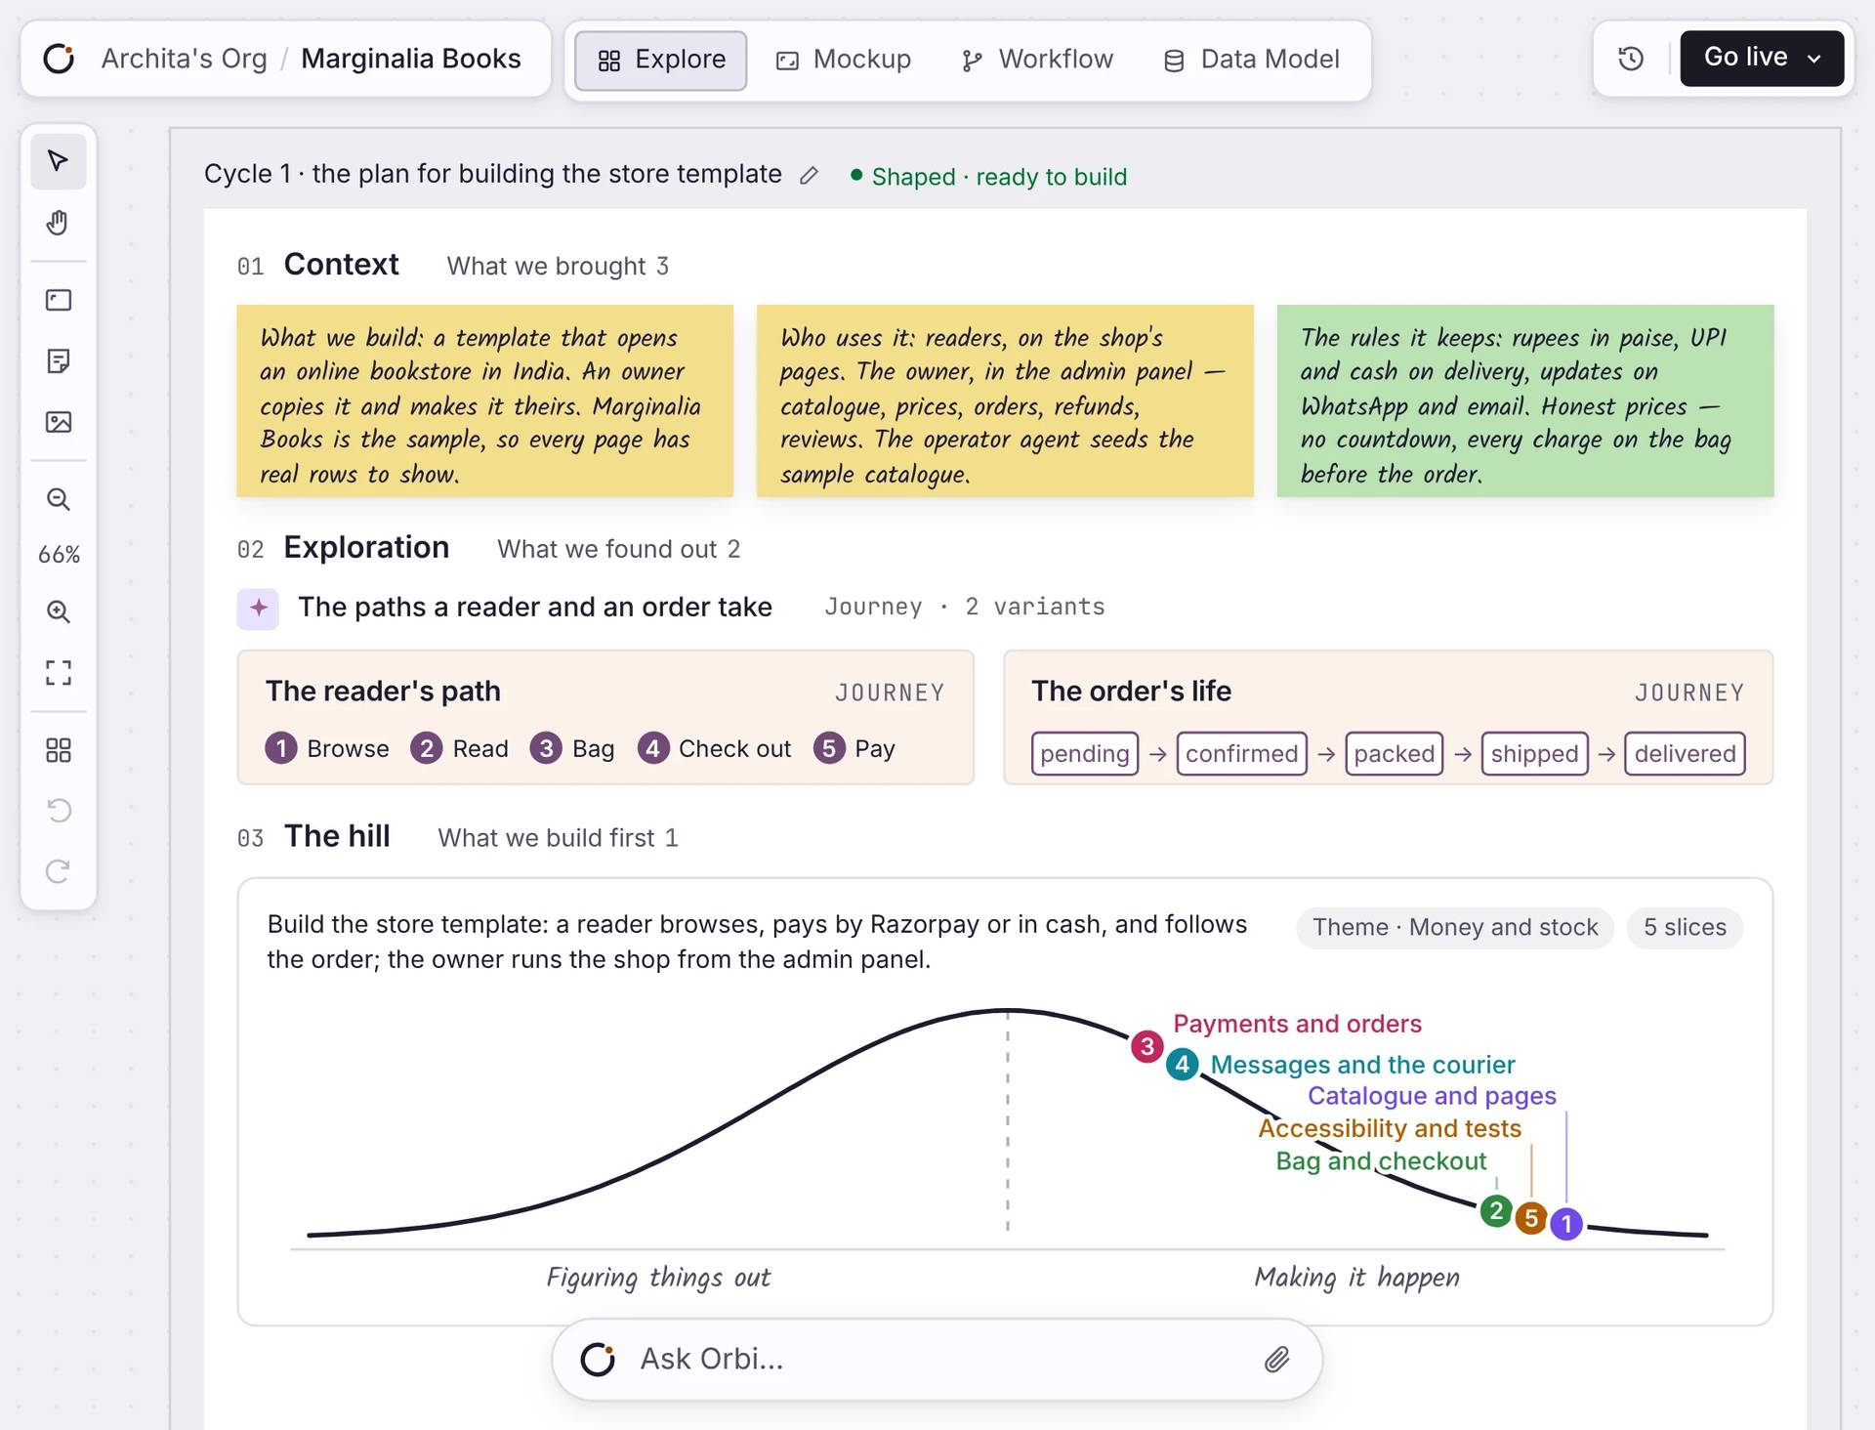Click the 5 slices chip
The height and width of the screenshot is (1430, 1875).
[x=1685, y=927]
